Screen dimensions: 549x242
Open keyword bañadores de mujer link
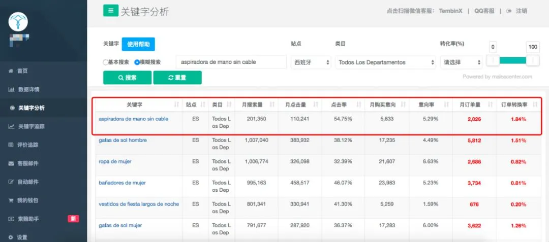click(x=122, y=183)
